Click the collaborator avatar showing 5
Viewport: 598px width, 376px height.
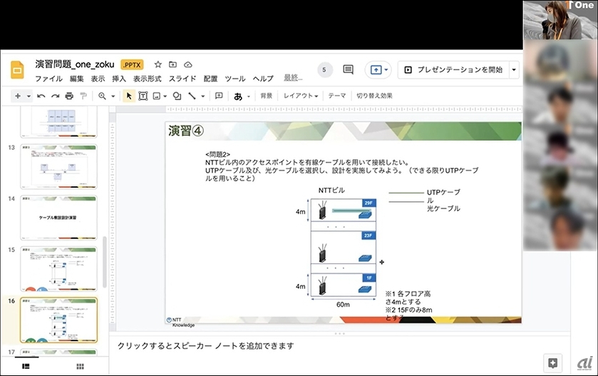tap(324, 70)
